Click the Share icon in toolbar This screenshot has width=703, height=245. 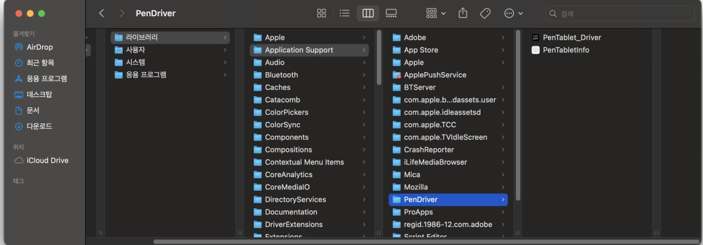(x=462, y=13)
